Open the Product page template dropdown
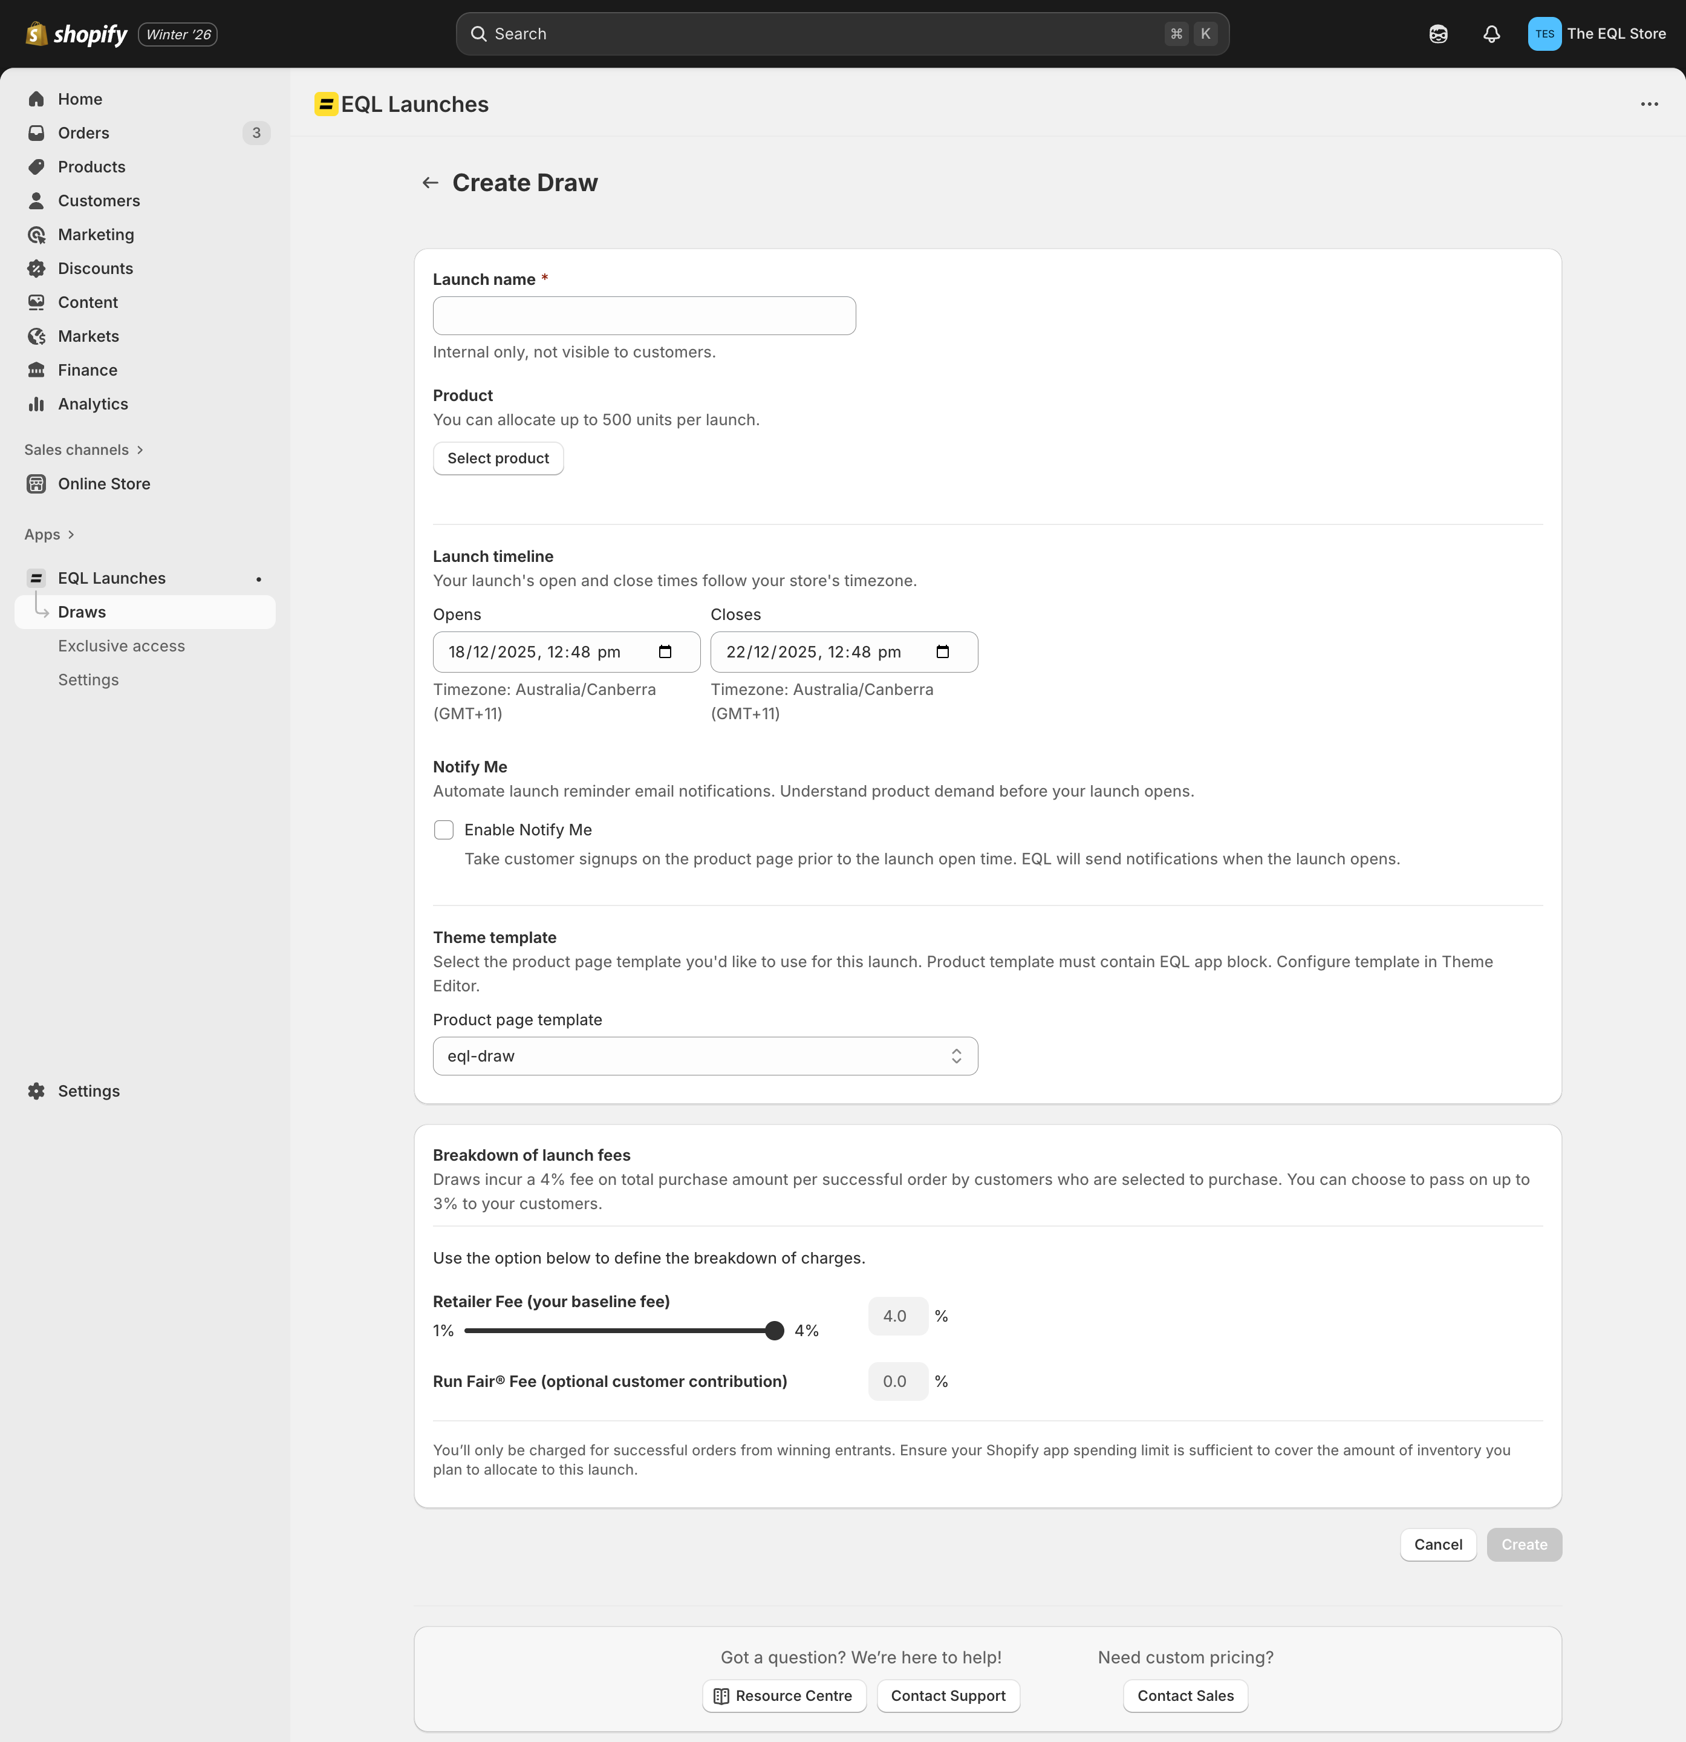The height and width of the screenshot is (1742, 1686). tap(705, 1056)
